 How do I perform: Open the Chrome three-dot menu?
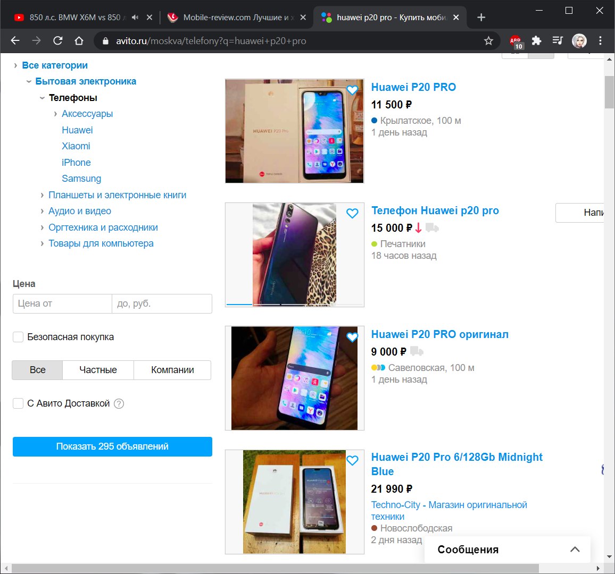600,41
